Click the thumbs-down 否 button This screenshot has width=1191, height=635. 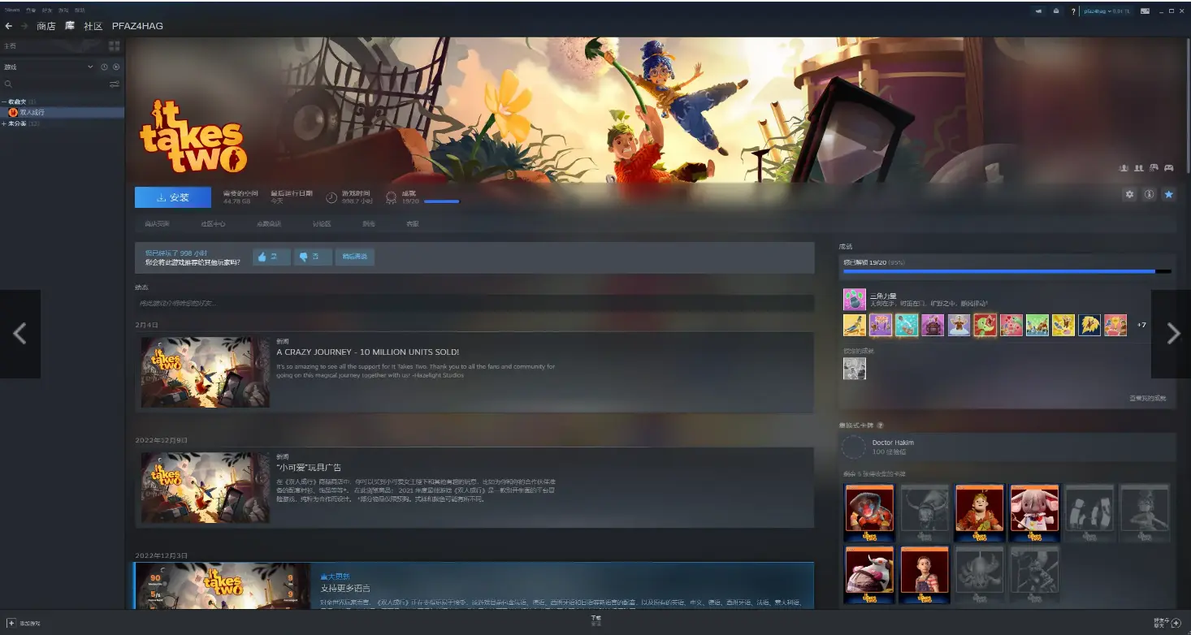[x=314, y=257]
